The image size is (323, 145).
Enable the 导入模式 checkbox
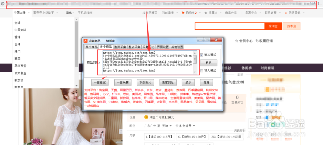(x=202, y=70)
